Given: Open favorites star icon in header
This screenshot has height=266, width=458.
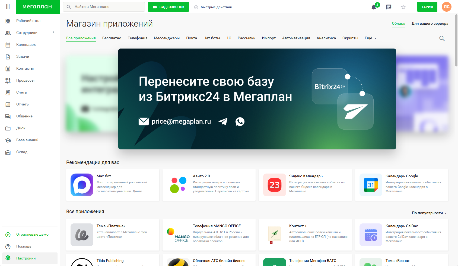Looking at the screenshot, I should [403, 7].
